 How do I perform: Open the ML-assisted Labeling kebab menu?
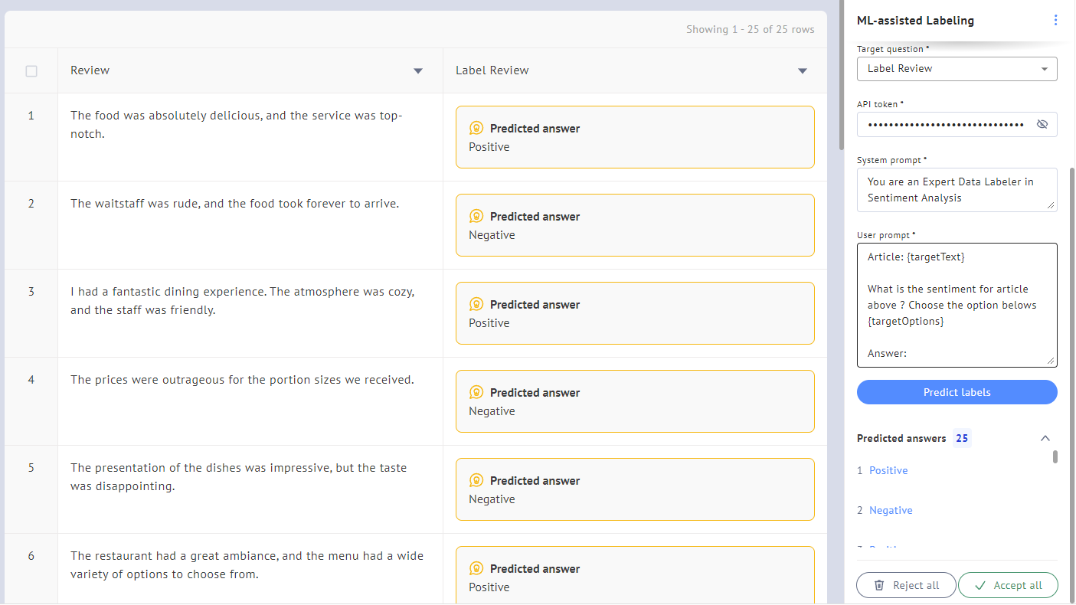click(x=1056, y=21)
